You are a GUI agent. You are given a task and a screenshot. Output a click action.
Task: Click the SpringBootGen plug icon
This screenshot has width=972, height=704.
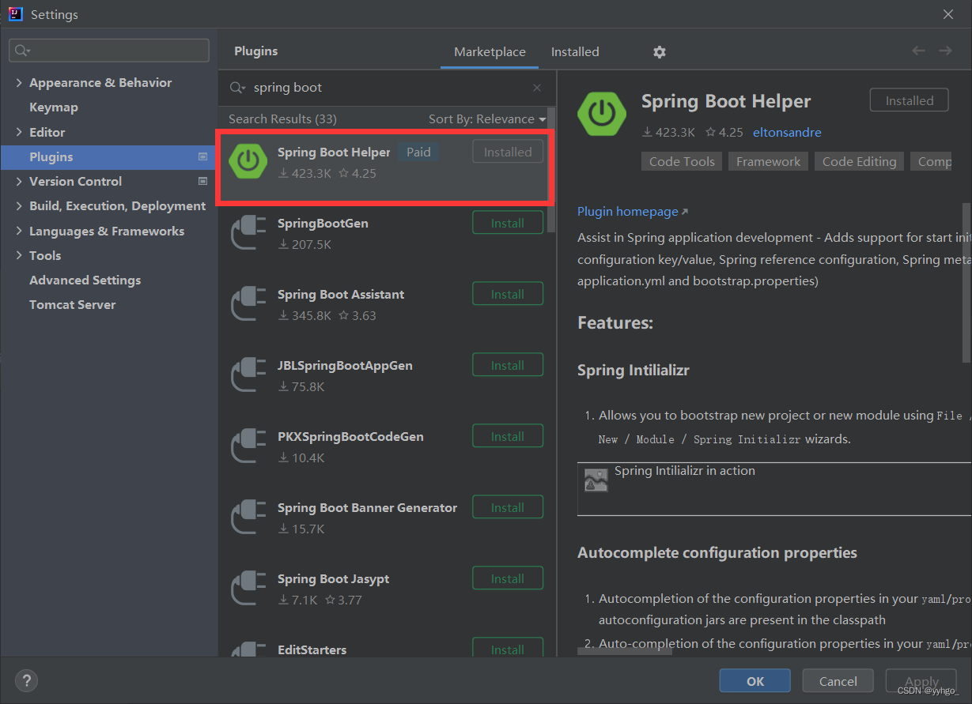pos(248,233)
